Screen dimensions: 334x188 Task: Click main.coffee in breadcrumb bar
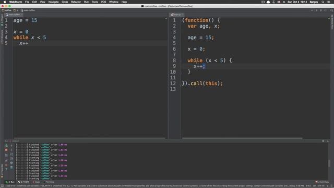pyautogui.click(x=28, y=10)
